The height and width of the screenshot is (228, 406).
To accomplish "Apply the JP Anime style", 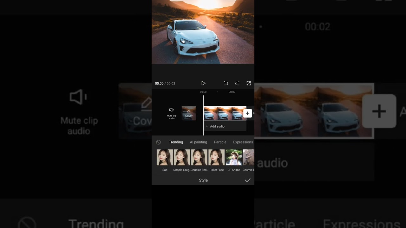I will (x=234, y=161).
